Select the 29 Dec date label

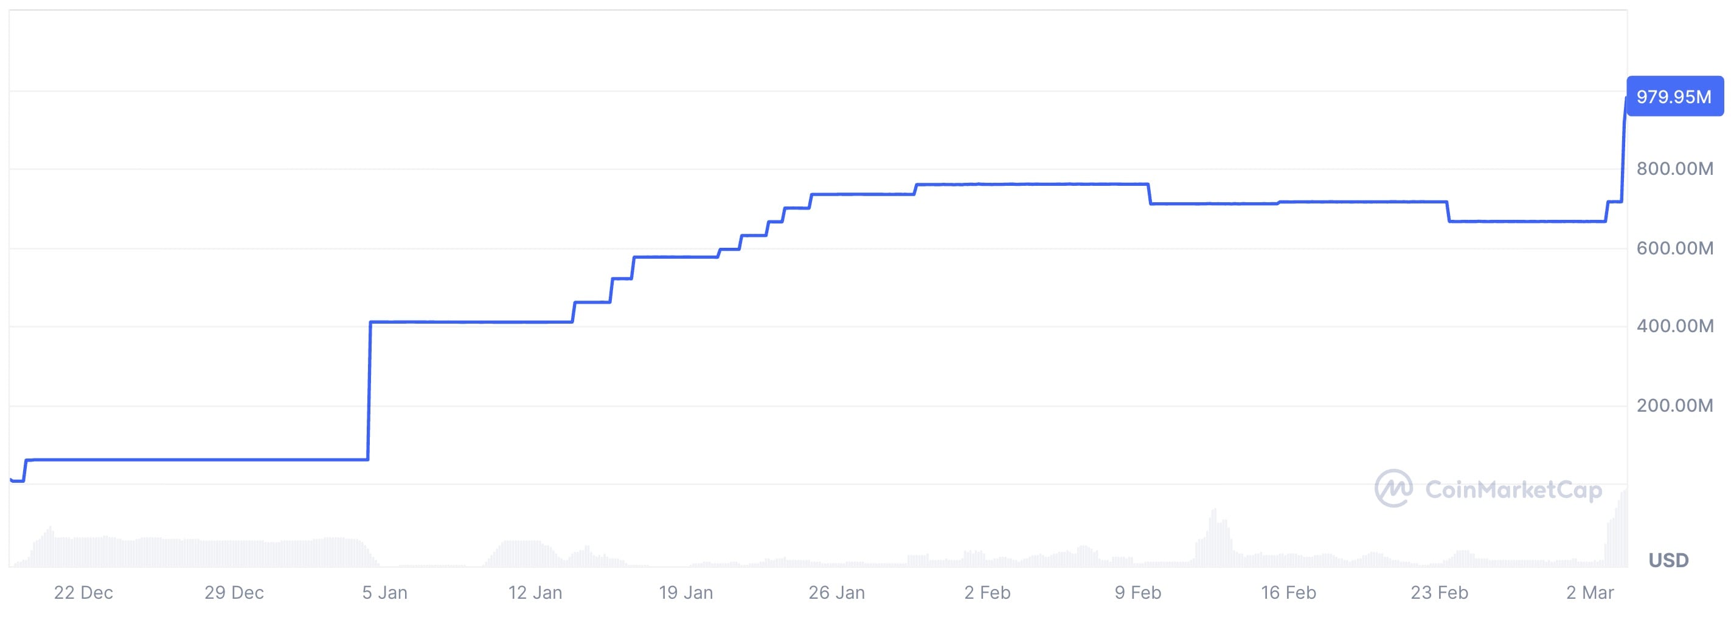click(x=234, y=593)
